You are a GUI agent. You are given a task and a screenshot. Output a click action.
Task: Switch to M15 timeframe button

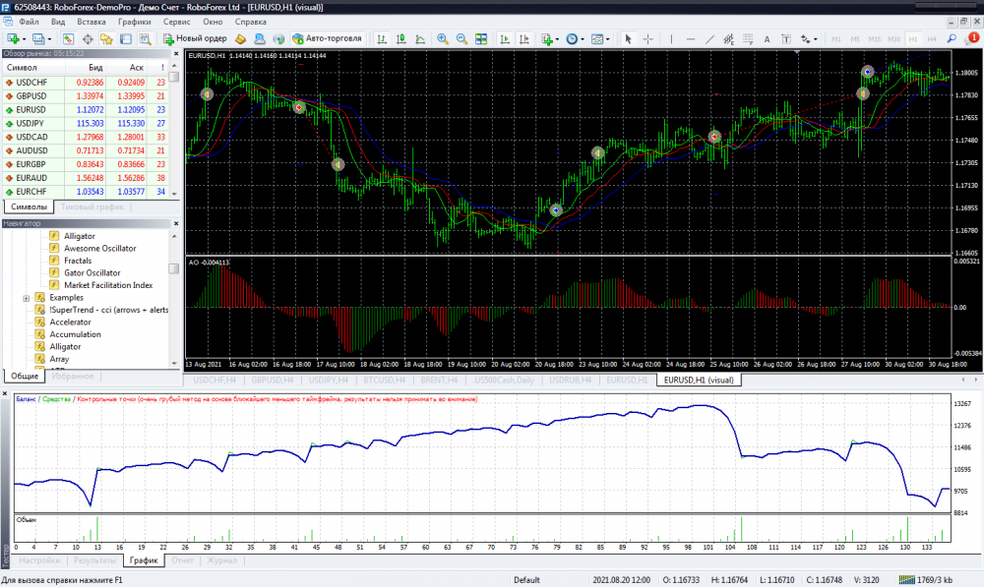point(875,39)
